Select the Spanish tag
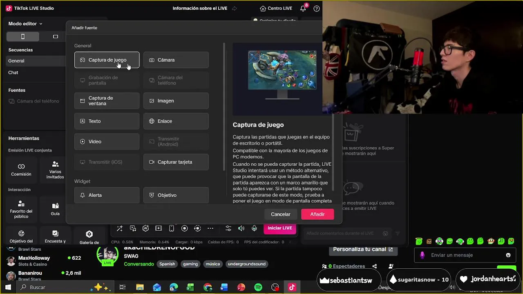523x294 pixels. 167,264
